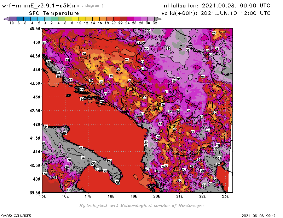Click the latitude axis label '45N'
The width and height of the screenshot is (283, 218).
click(37, 42)
